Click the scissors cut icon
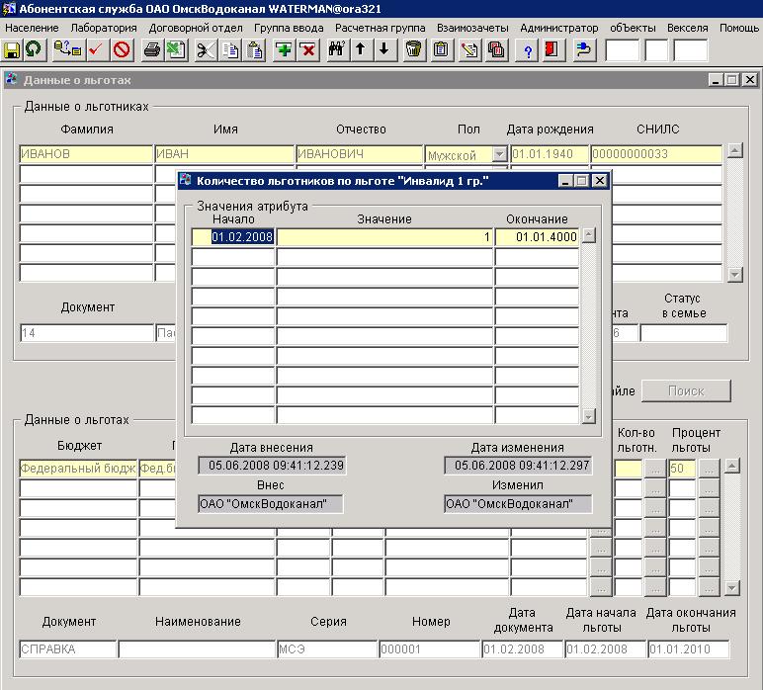Screen dimensions: 763x690 point(206,49)
